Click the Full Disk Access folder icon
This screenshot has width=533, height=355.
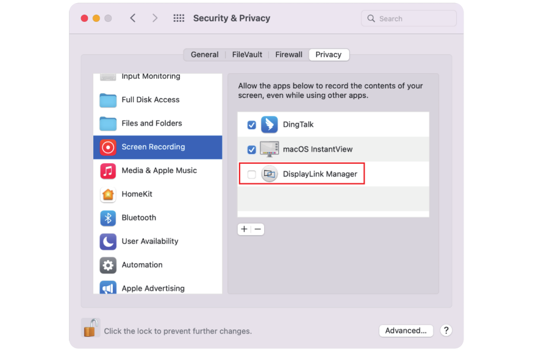pos(108,100)
